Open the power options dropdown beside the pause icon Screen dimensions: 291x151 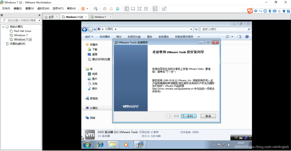point(88,9)
